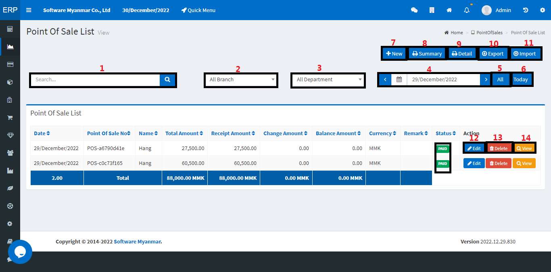Open the credit card sidebar icon
The width and height of the screenshot is (551, 272).
[10, 64]
